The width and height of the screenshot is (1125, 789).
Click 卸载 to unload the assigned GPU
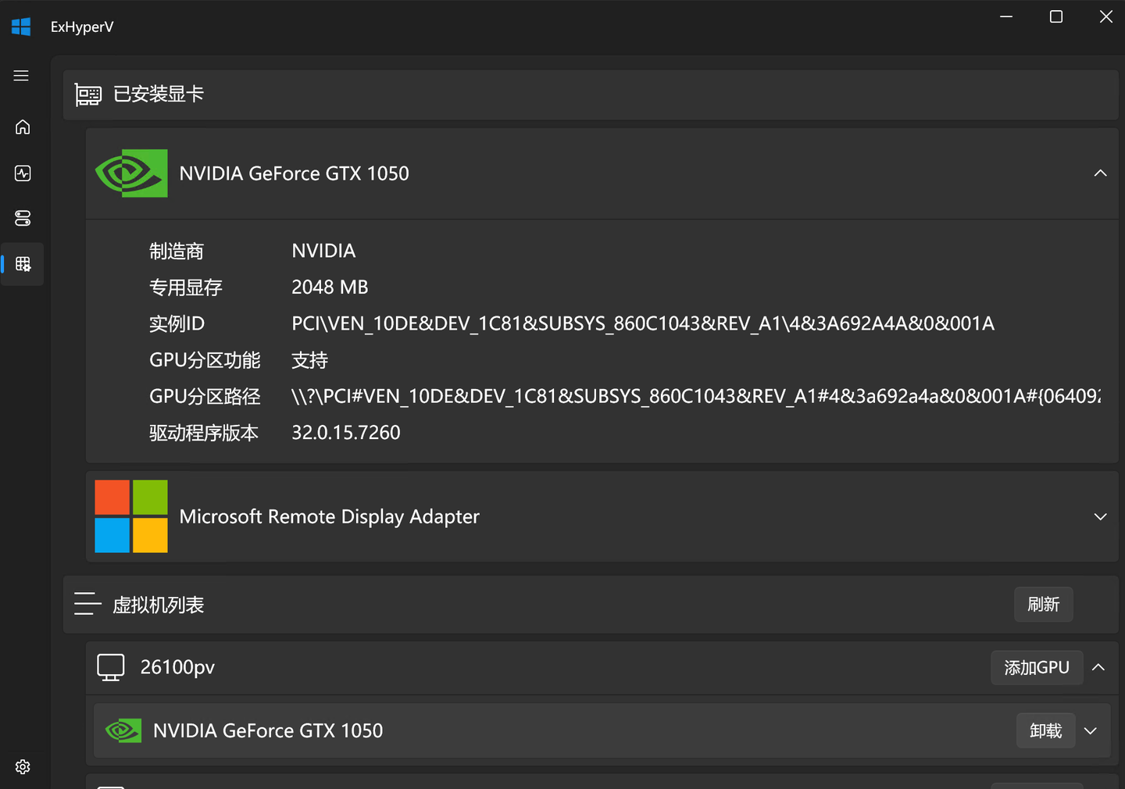click(1045, 730)
